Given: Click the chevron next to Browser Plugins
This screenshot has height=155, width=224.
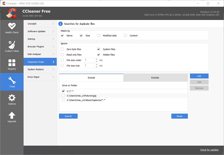Looking at the screenshot, I should (x=54, y=47).
